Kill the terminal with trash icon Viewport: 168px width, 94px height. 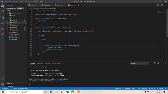158,63
